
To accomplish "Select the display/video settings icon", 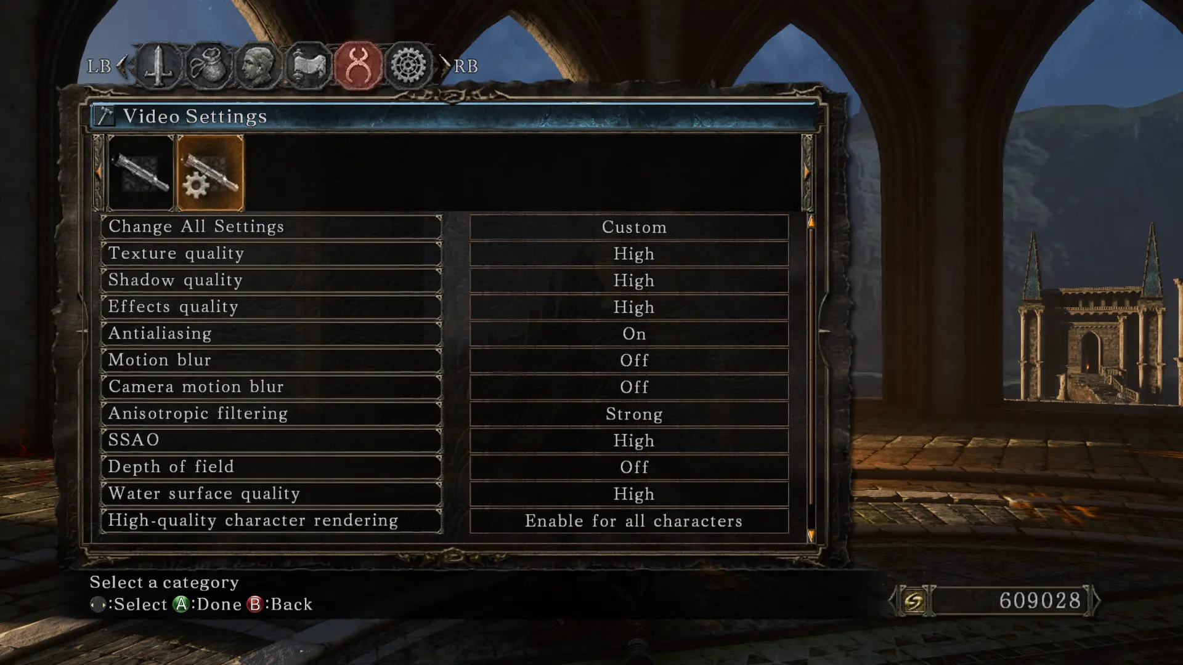I will (209, 171).
